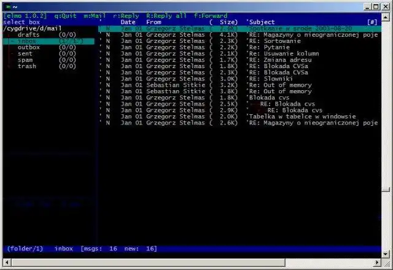393x270 pixels.
Task: Click the (folder/1) status bar entry
Action: tap(25, 249)
